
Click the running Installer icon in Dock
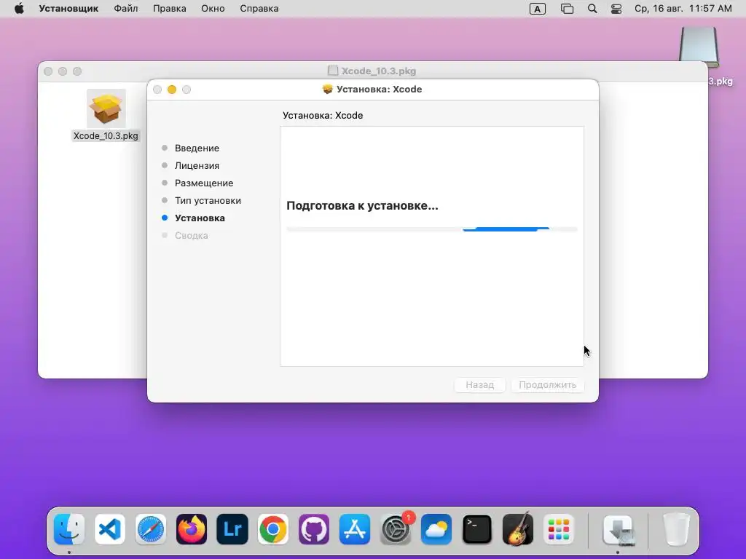coord(618,529)
